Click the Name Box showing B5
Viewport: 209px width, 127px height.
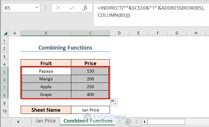(18, 8)
